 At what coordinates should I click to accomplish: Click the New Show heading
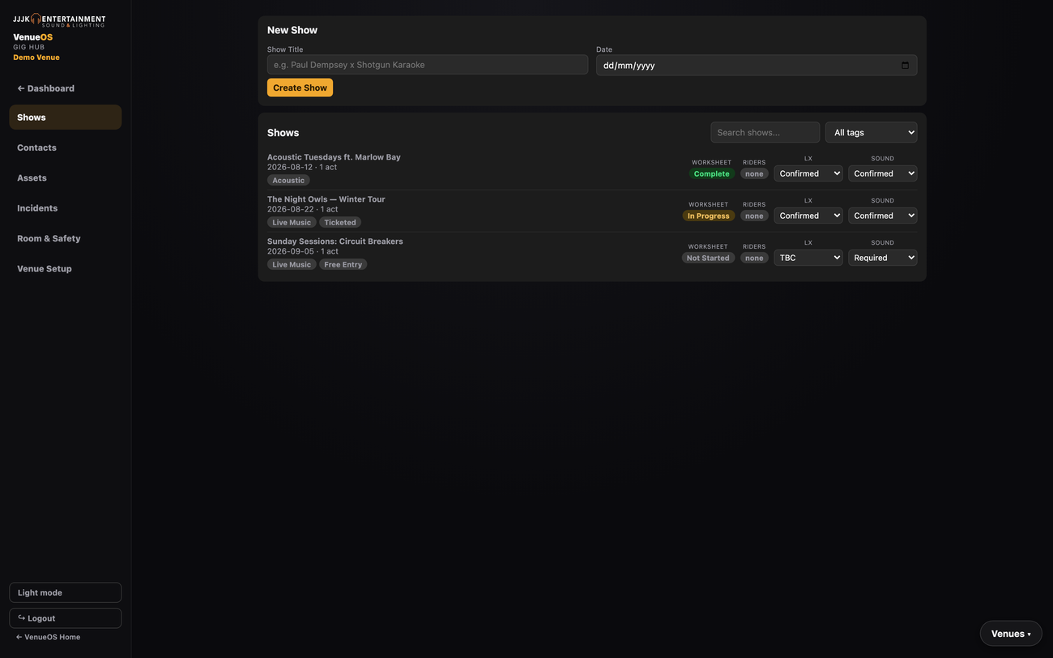coord(292,30)
